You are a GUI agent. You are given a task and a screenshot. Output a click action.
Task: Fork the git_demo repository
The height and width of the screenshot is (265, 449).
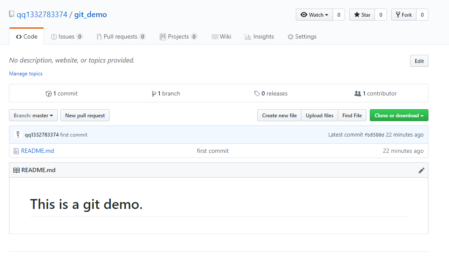point(404,15)
